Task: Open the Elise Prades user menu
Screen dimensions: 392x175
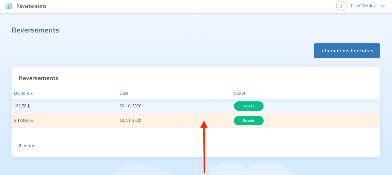Action: coord(363,6)
